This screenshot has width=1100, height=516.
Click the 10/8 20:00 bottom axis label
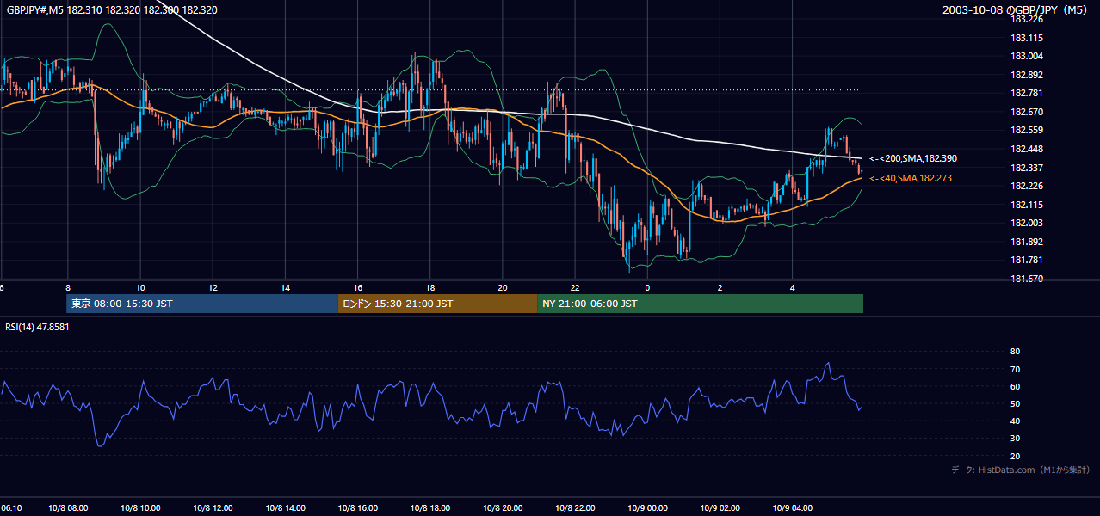click(503, 508)
